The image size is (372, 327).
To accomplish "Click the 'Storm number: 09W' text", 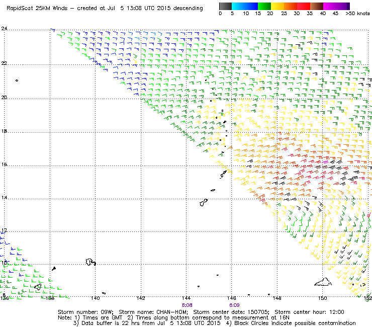I will pos(85,312).
